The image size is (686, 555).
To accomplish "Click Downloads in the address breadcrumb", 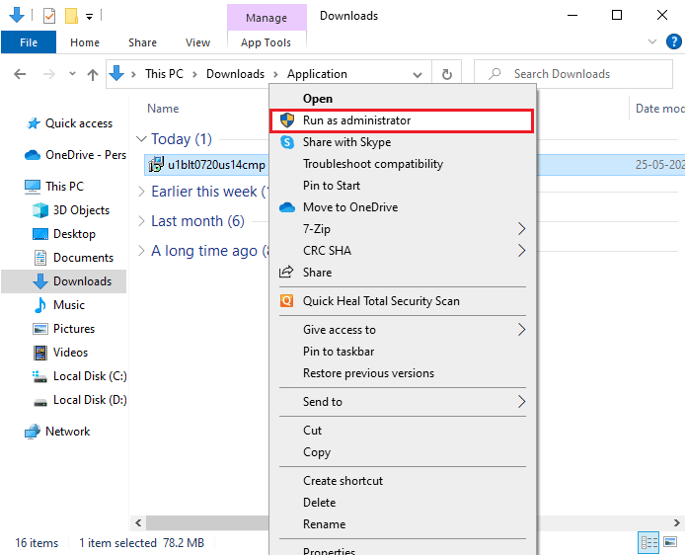I will point(235,74).
